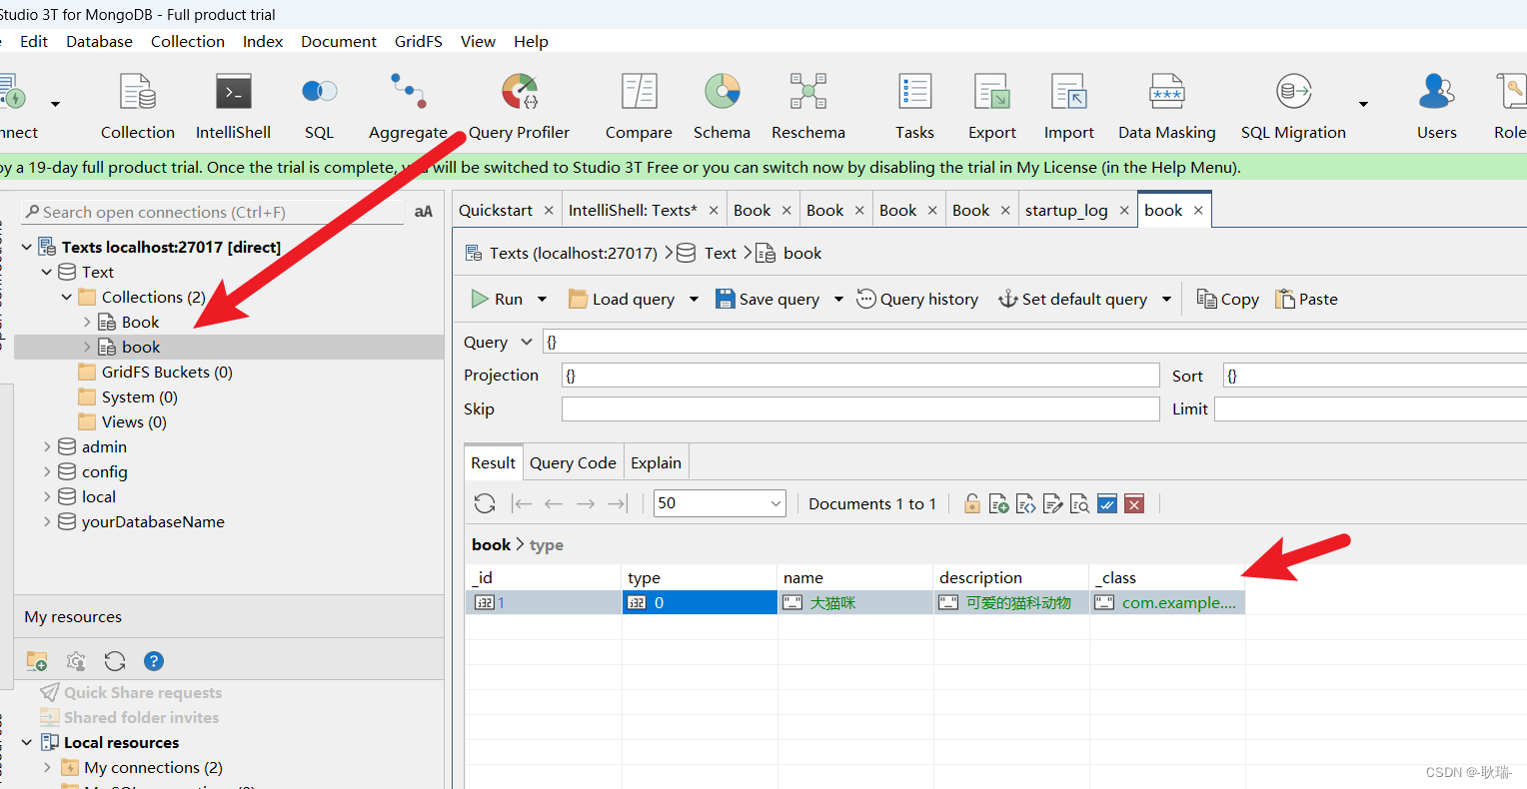Viewport: 1527px width, 789px height.
Task: Collapse the Collections (2) folder
Action: (x=67, y=297)
